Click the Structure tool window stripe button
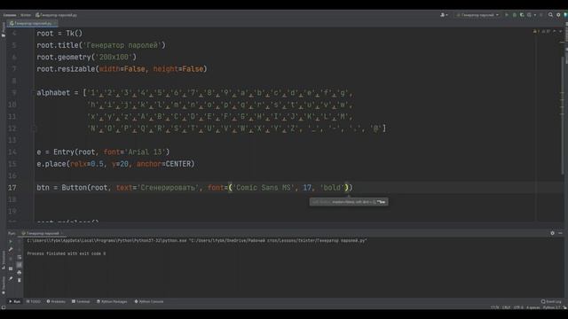This screenshot has width=568, height=319. click(x=4, y=260)
